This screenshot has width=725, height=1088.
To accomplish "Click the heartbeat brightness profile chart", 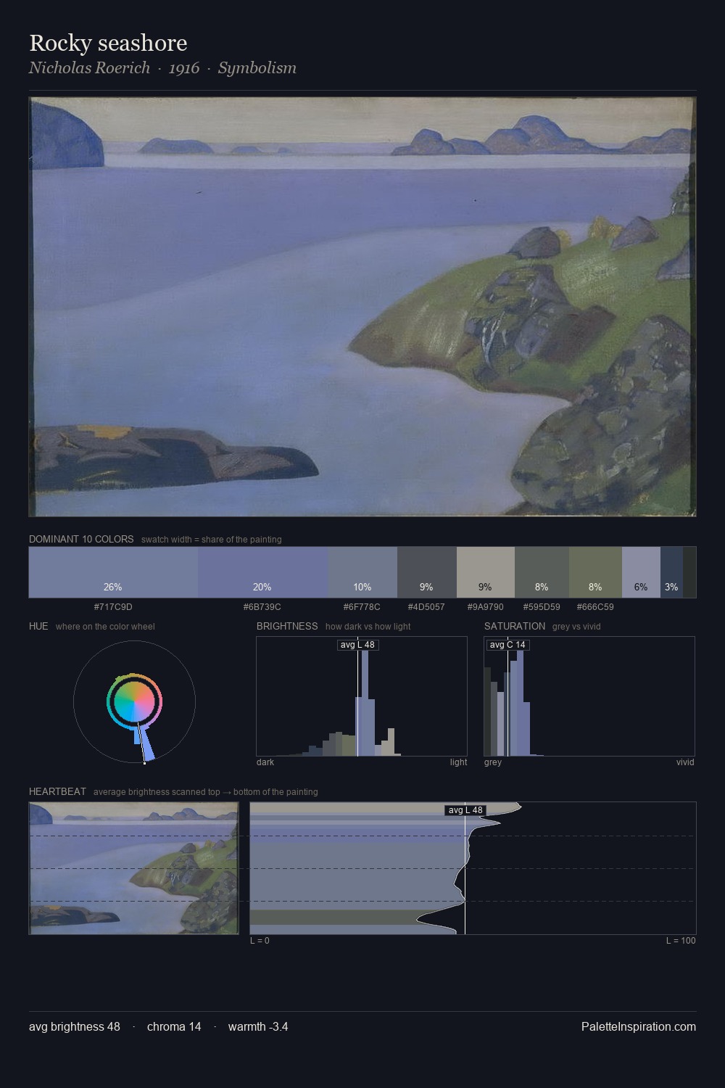I will click(473, 868).
